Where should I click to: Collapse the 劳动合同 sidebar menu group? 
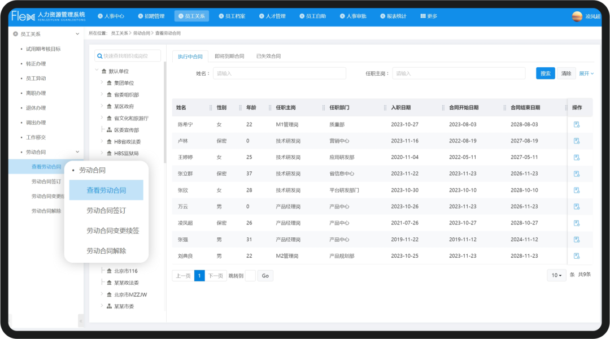(x=78, y=152)
